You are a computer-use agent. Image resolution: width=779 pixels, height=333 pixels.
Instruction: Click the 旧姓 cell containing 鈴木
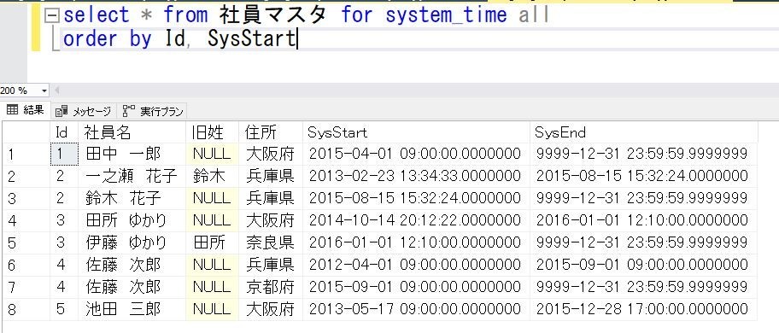212,176
